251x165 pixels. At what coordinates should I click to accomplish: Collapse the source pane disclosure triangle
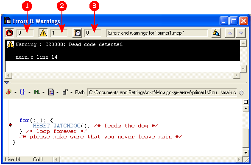(x=6, y=83)
